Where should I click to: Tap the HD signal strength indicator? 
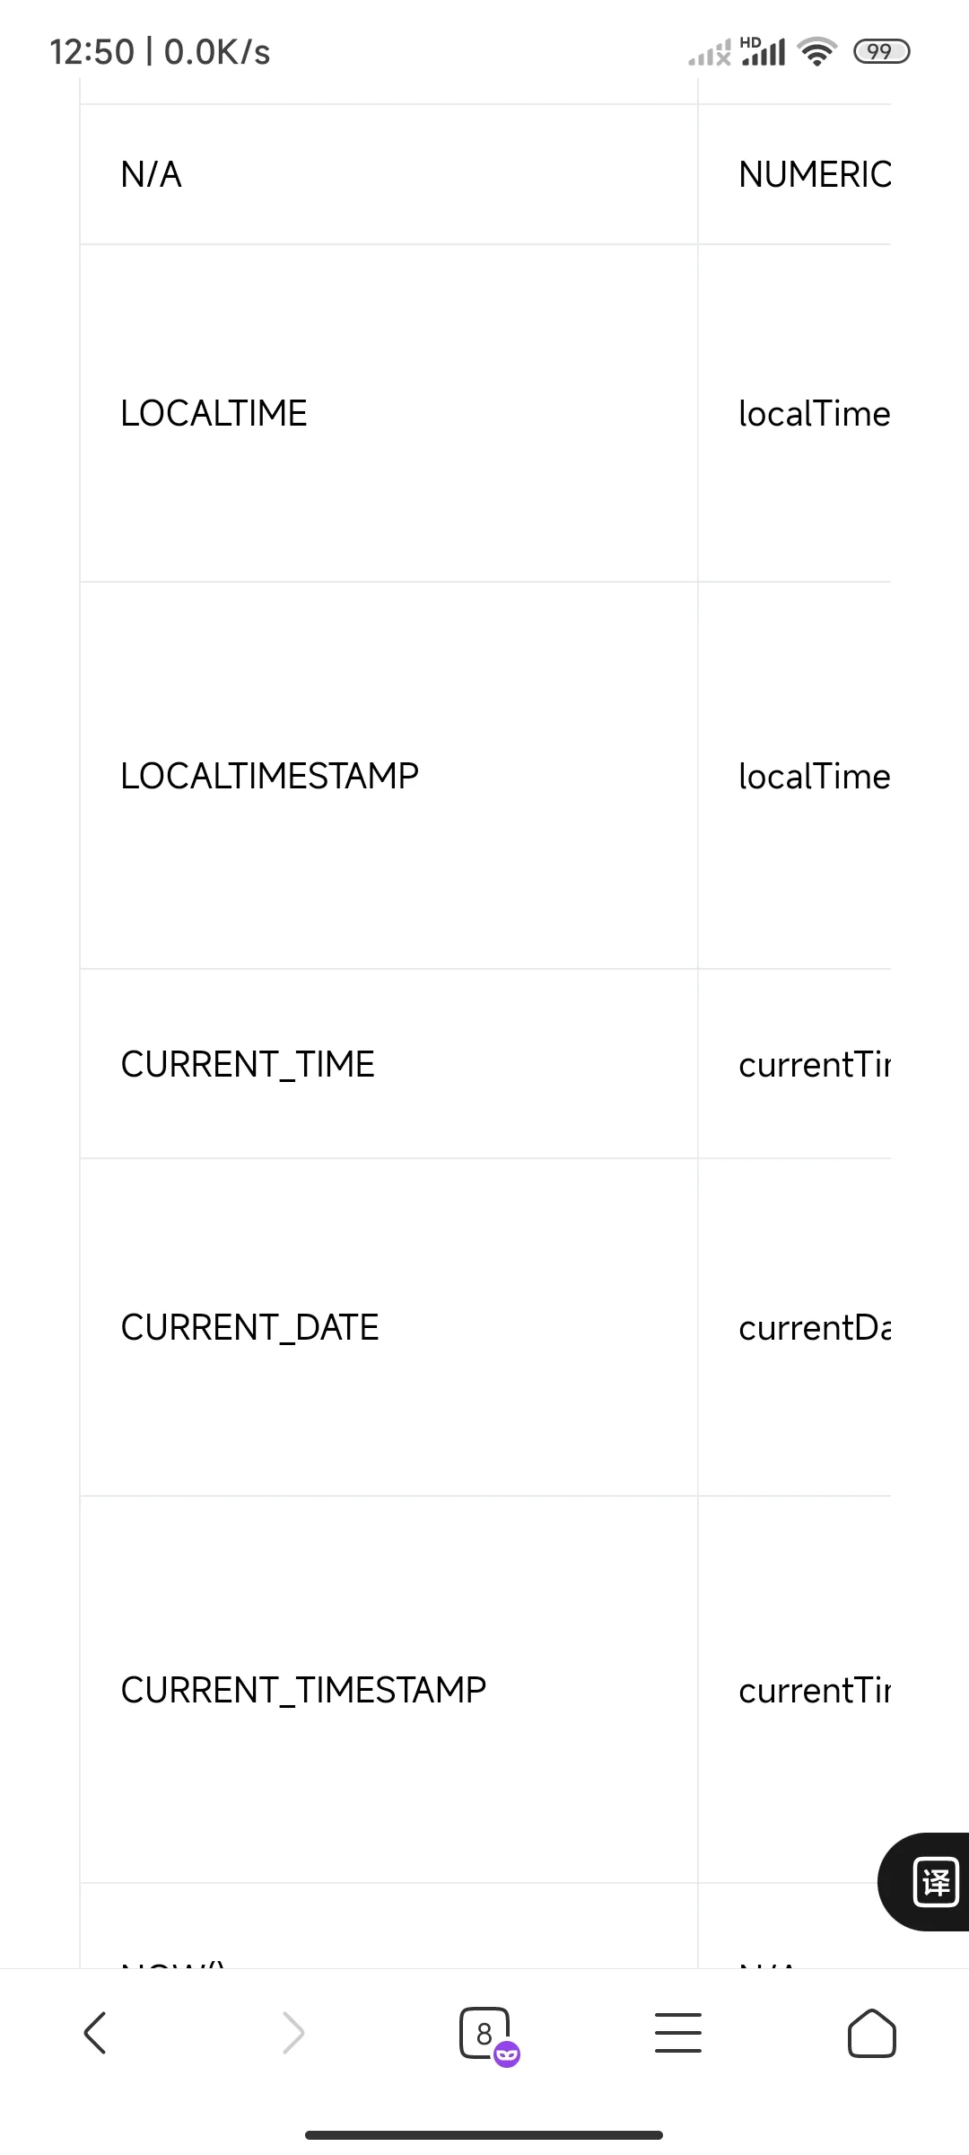tap(763, 51)
